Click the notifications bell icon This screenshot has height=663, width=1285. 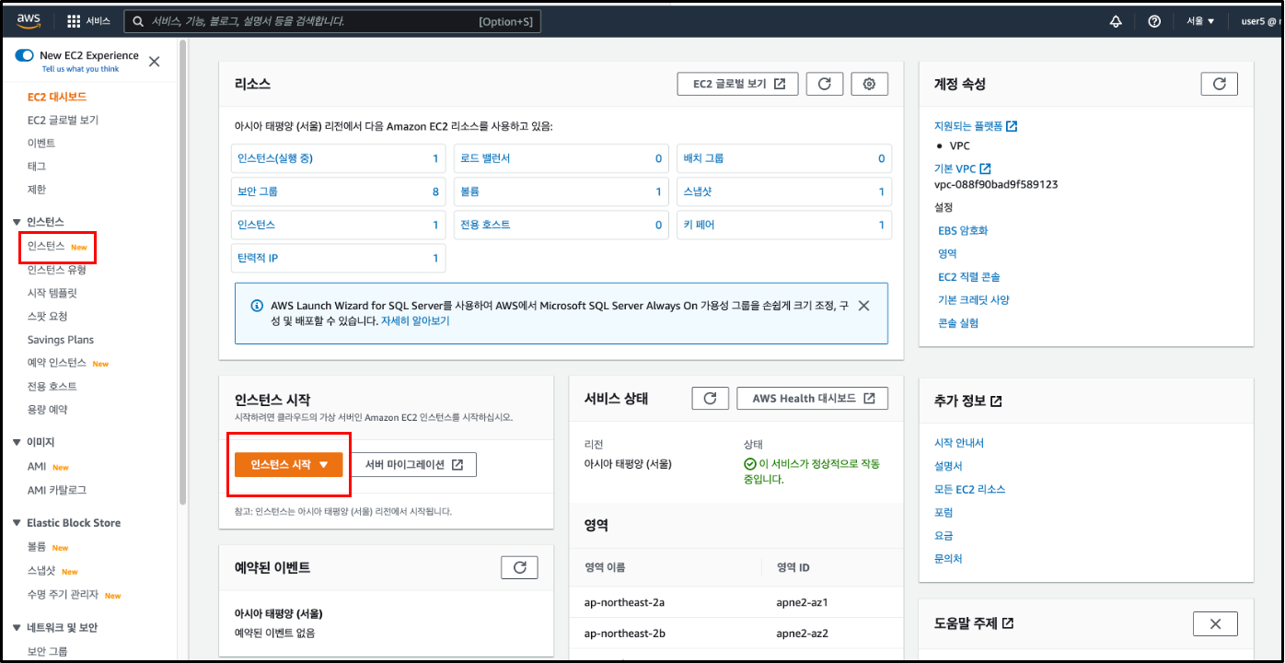pos(1116,21)
